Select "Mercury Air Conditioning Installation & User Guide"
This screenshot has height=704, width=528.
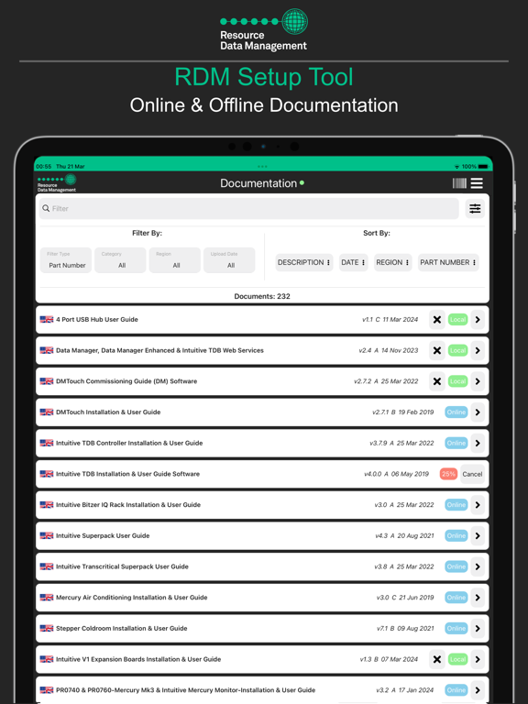point(132,598)
